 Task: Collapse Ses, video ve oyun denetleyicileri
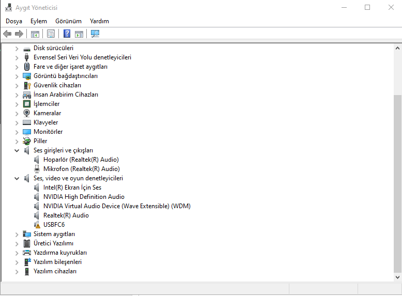coord(17,178)
